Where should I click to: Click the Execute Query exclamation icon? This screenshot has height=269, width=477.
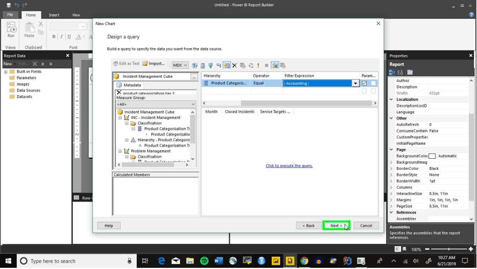pyautogui.click(x=258, y=66)
